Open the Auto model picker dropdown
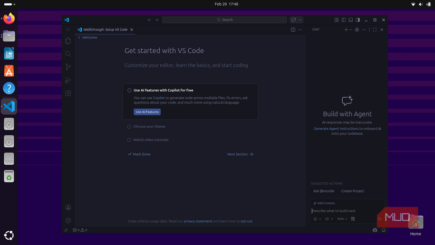Screen dimensions: 435x245 coord(342,219)
